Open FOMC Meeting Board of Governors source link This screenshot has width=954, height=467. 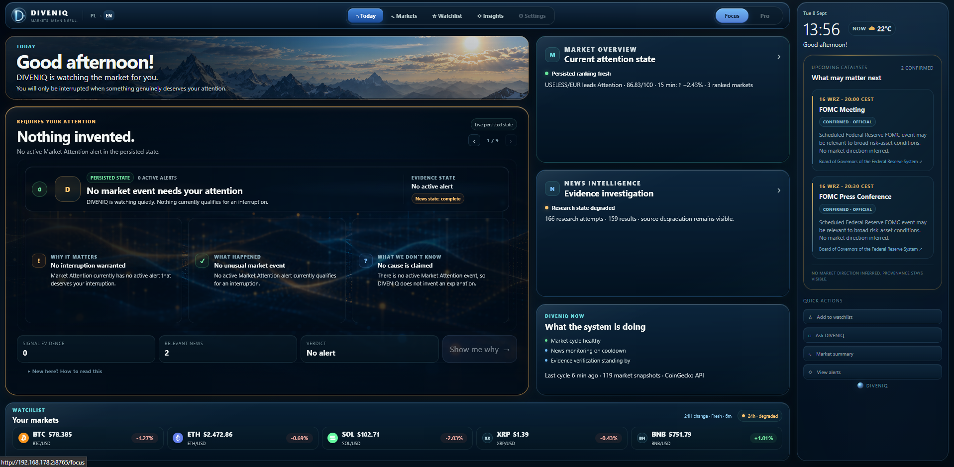870,162
